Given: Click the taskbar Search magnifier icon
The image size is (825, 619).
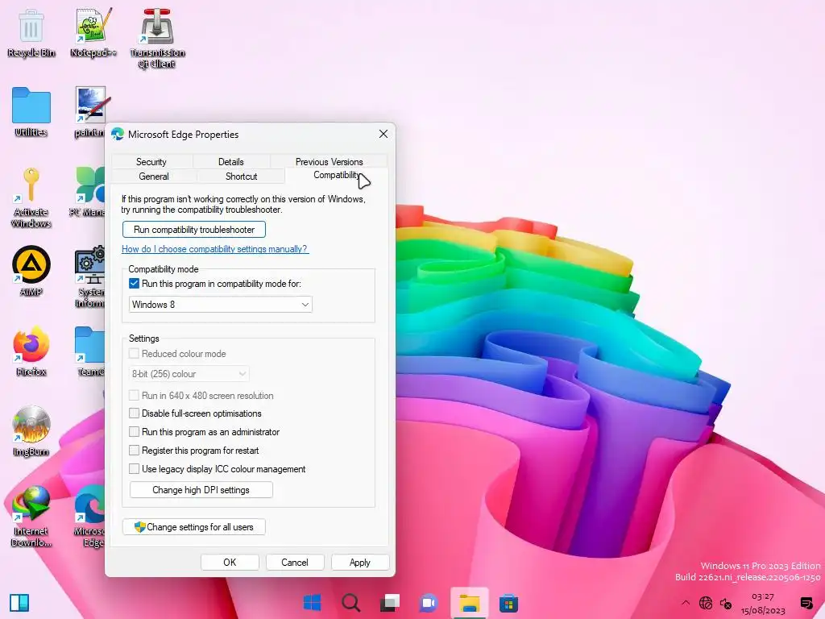Looking at the screenshot, I should click(x=351, y=603).
